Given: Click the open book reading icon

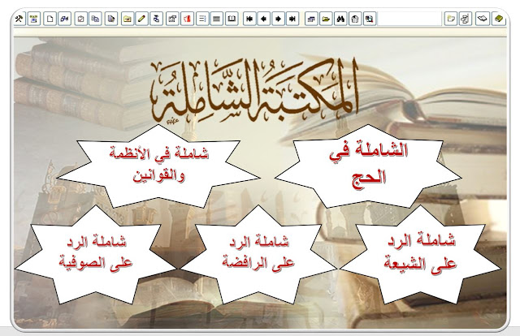Looking at the screenshot, I should click(232, 19).
